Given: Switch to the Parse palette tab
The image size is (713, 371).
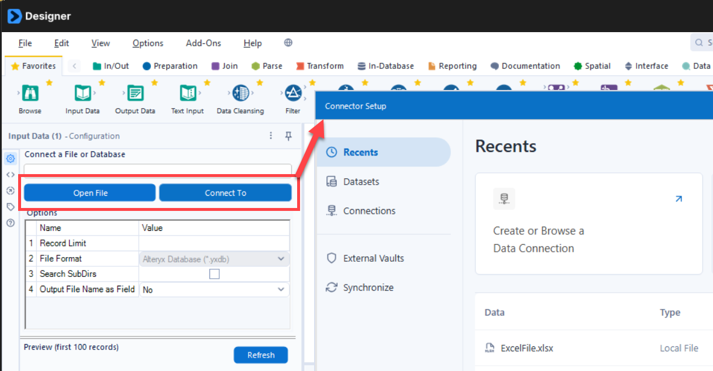Looking at the screenshot, I should pos(267,66).
